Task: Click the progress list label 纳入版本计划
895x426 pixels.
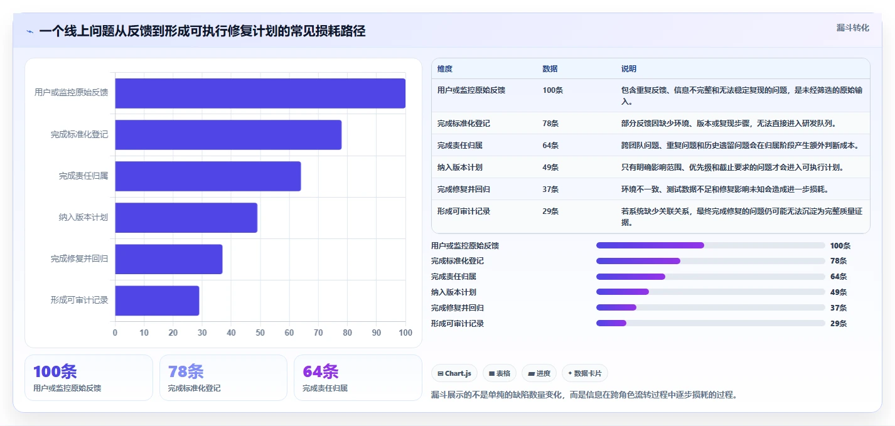Action: 454,292
